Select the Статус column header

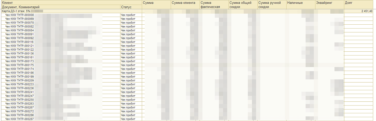coord(126,7)
